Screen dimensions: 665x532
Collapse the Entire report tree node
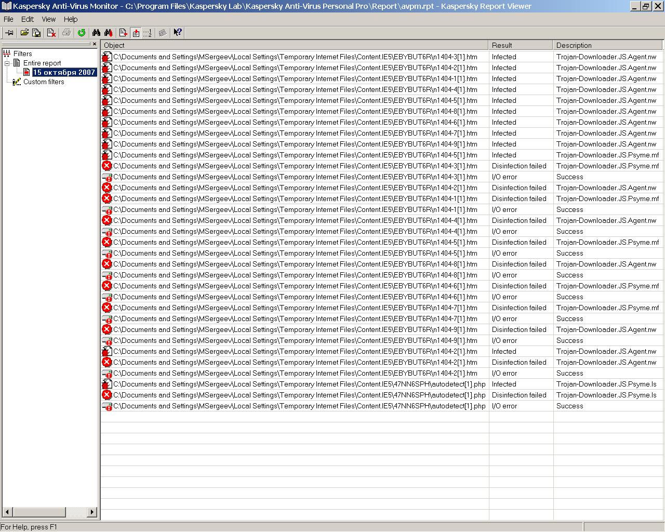(x=7, y=63)
